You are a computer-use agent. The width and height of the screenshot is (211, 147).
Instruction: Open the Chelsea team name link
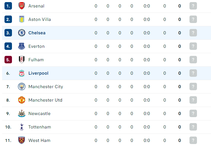point(37,33)
